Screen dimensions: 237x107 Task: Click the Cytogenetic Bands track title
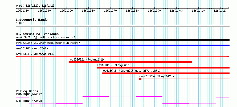[x=32, y=20]
